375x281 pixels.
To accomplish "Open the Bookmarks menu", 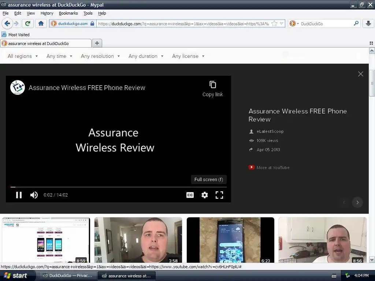I will [x=68, y=13].
